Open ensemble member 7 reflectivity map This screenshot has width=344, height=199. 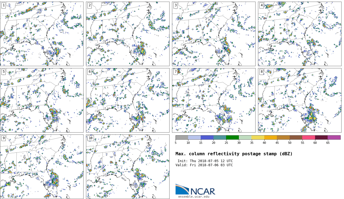click(213, 100)
